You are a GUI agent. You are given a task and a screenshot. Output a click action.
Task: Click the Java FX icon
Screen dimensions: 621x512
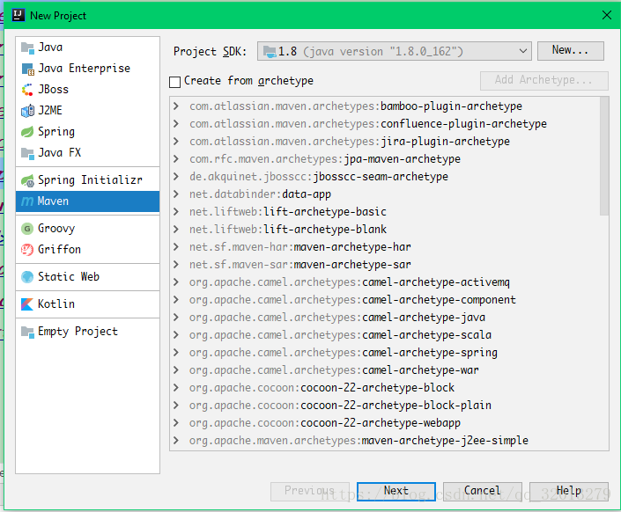[x=27, y=153]
